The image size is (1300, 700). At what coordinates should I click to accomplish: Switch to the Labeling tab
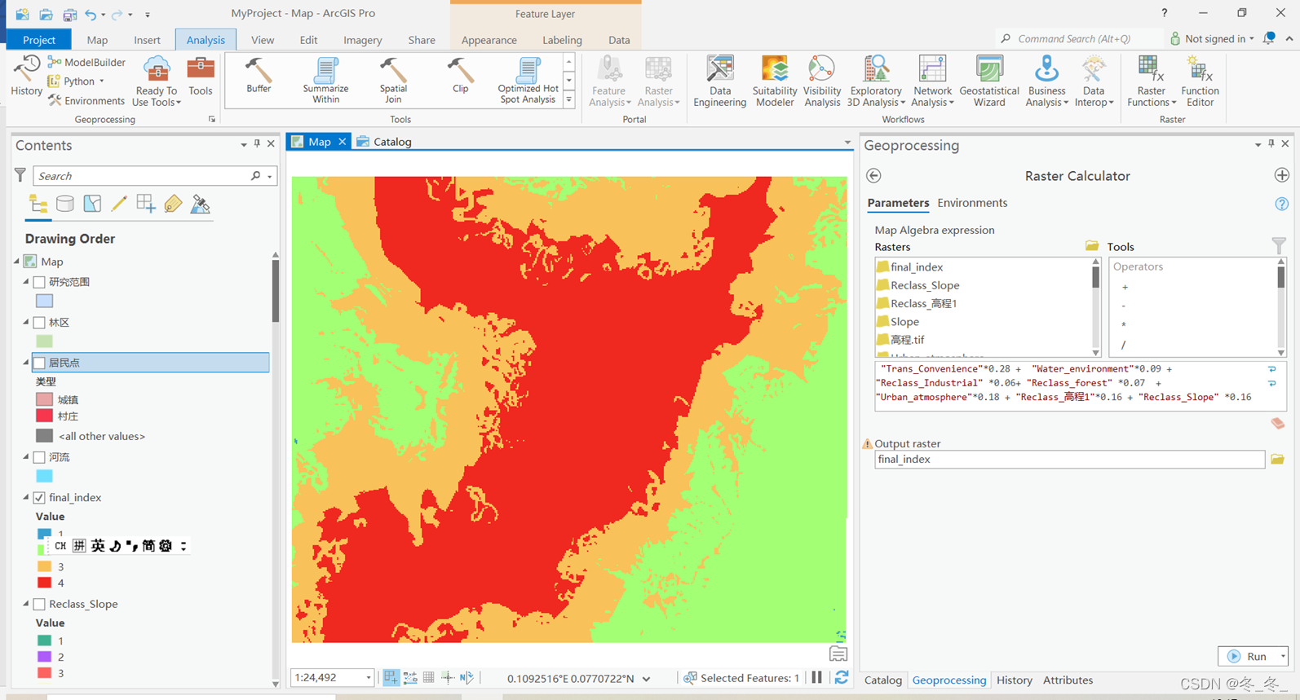click(562, 40)
